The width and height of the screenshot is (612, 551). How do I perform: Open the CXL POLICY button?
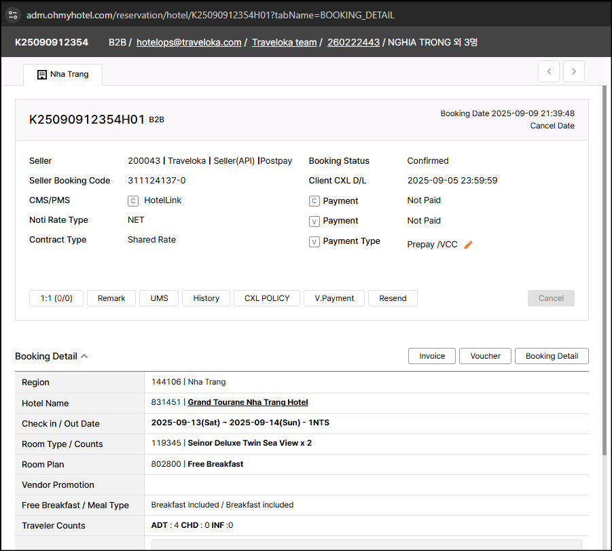(x=267, y=298)
